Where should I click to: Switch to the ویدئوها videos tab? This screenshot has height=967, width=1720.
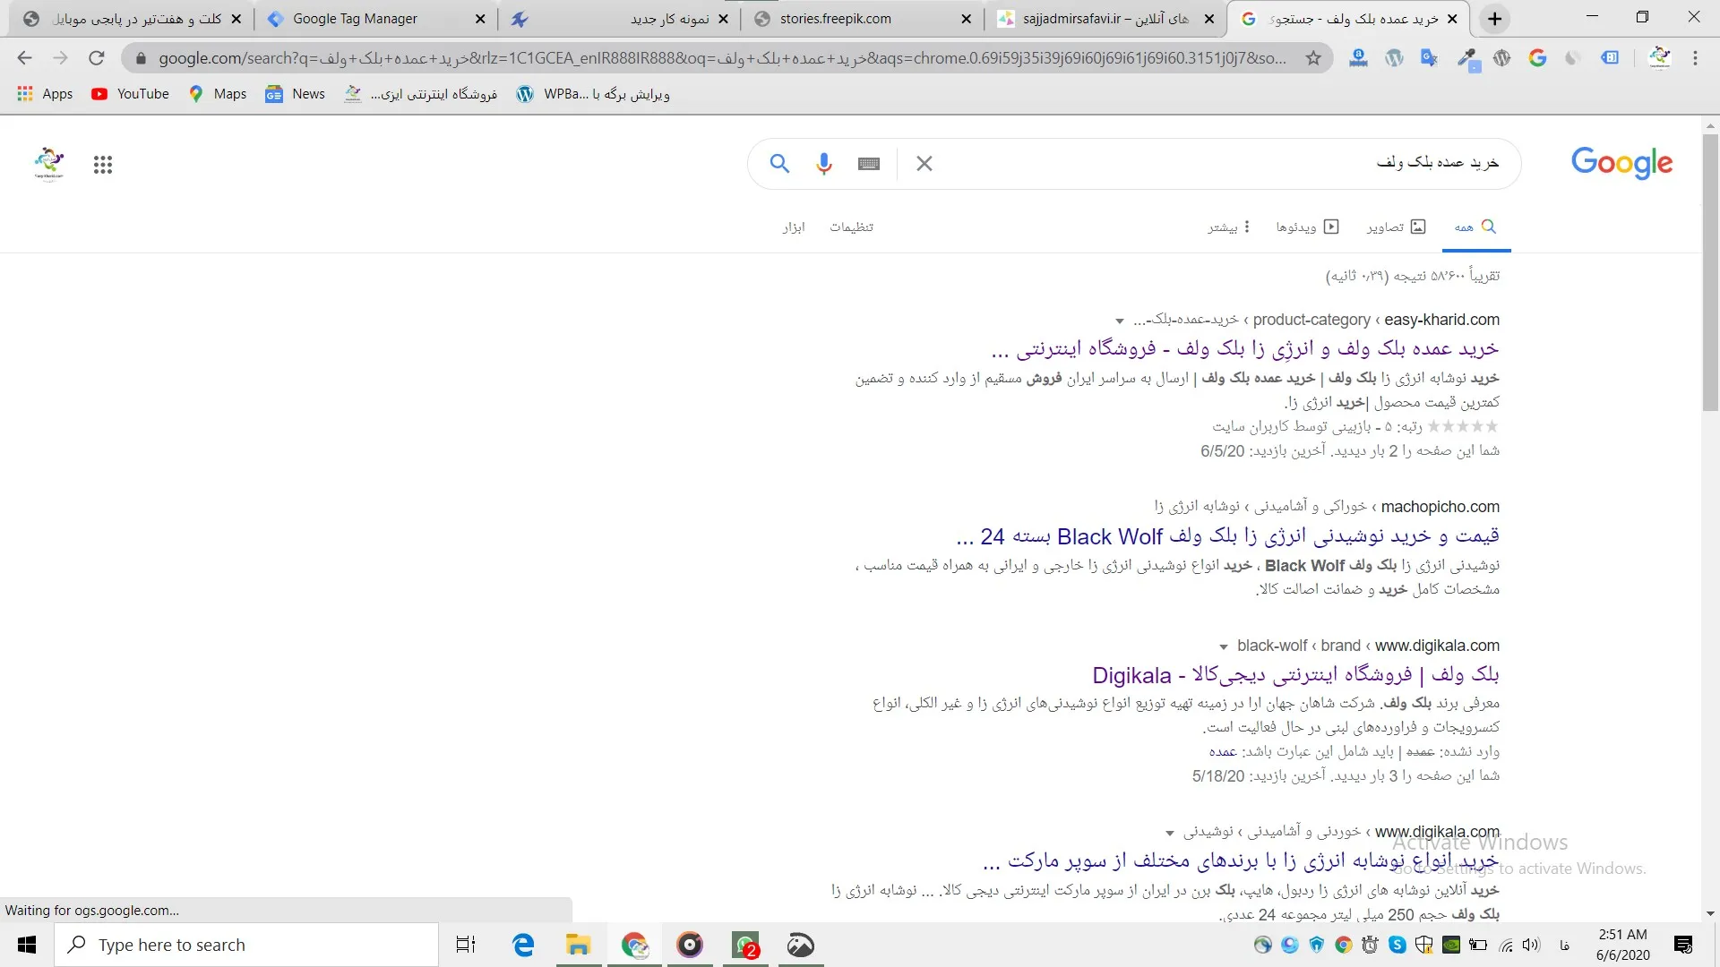click(1307, 227)
